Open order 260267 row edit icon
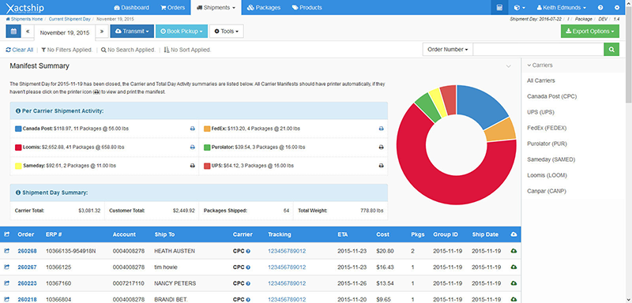Image resolution: width=632 pixels, height=303 pixels. [x=6, y=267]
